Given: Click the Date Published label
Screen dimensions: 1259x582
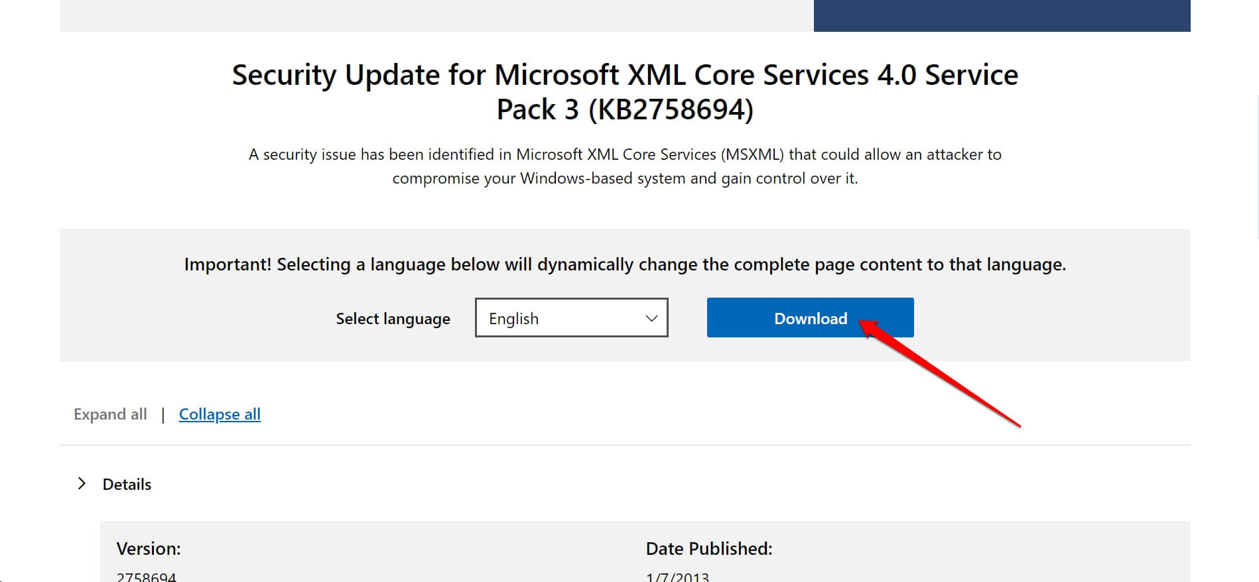Looking at the screenshot, I should pos(708,549).
